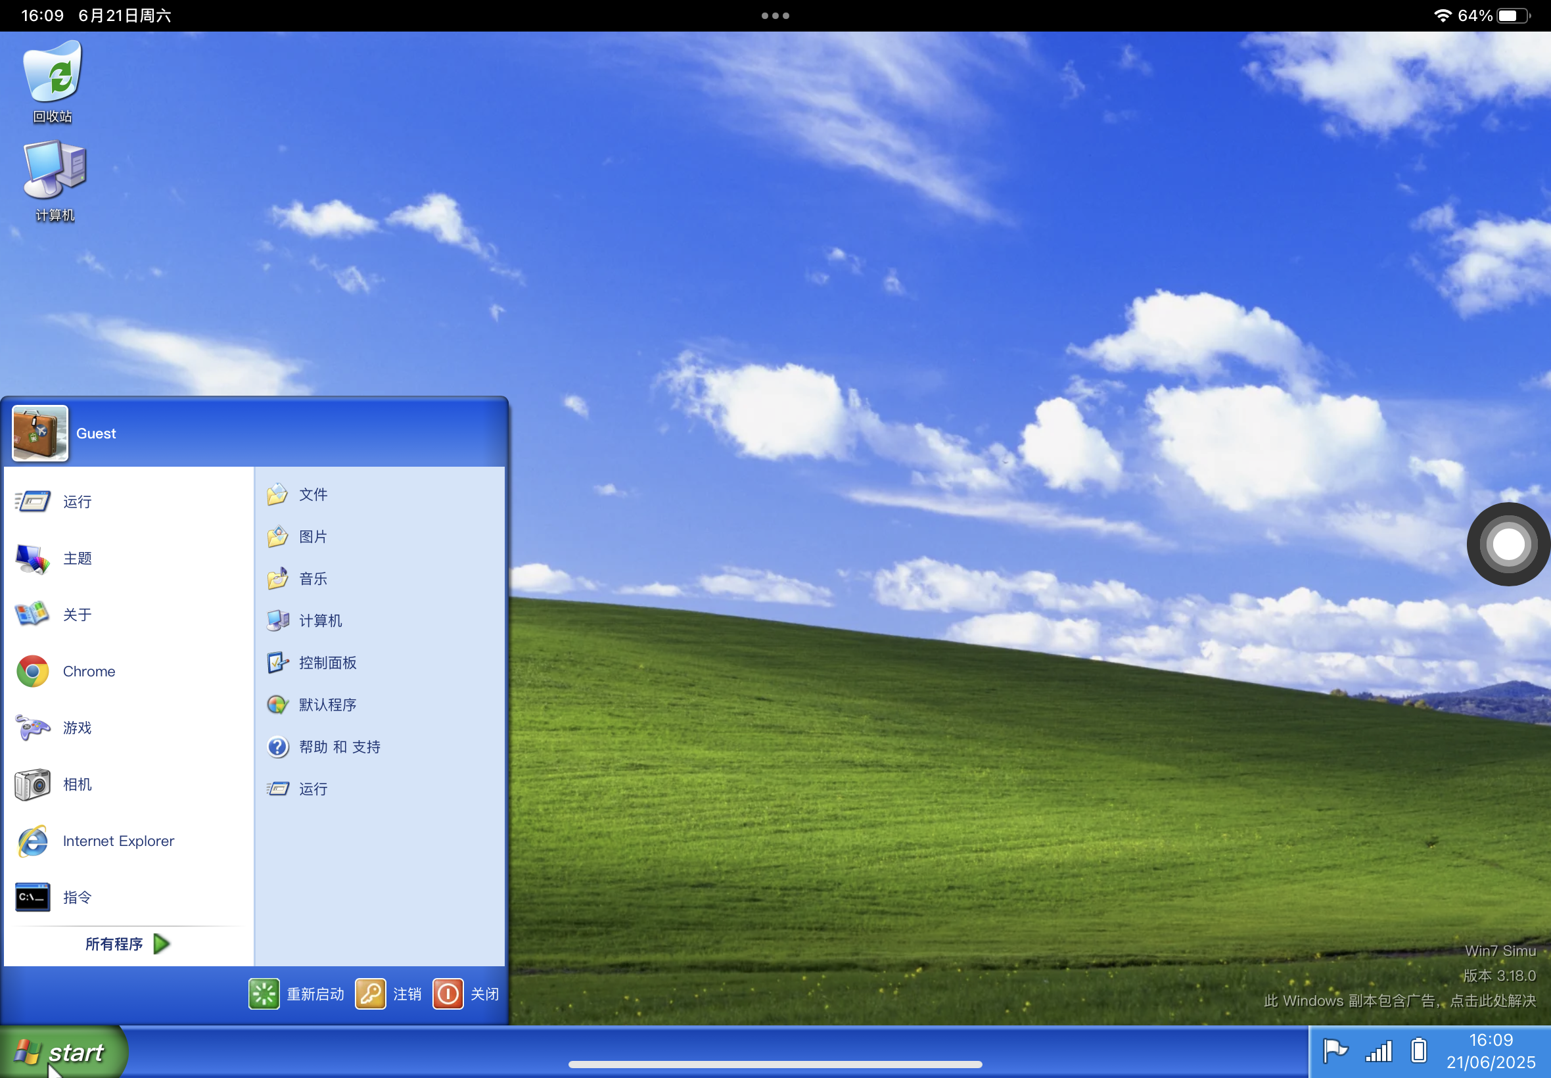Select the Chrome text label in Start menu

point(89,671)
